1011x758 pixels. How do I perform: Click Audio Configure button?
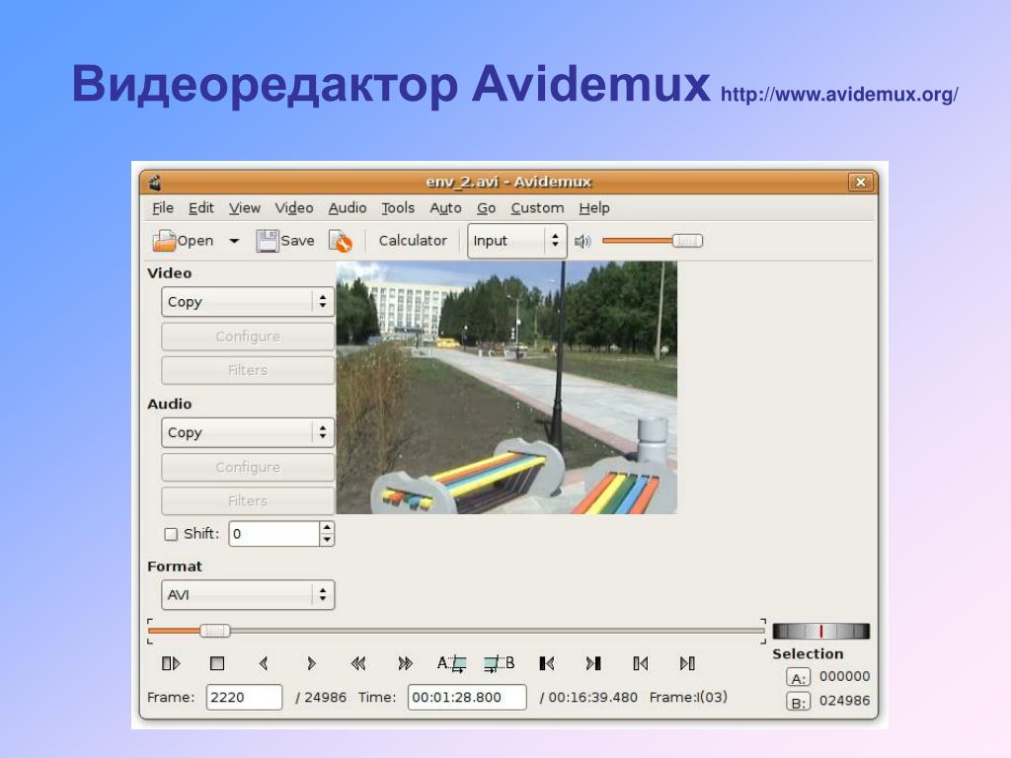(x=248, y=467)
